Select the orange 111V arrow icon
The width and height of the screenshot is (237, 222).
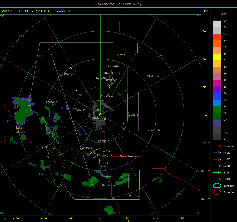tap(217, 159)
